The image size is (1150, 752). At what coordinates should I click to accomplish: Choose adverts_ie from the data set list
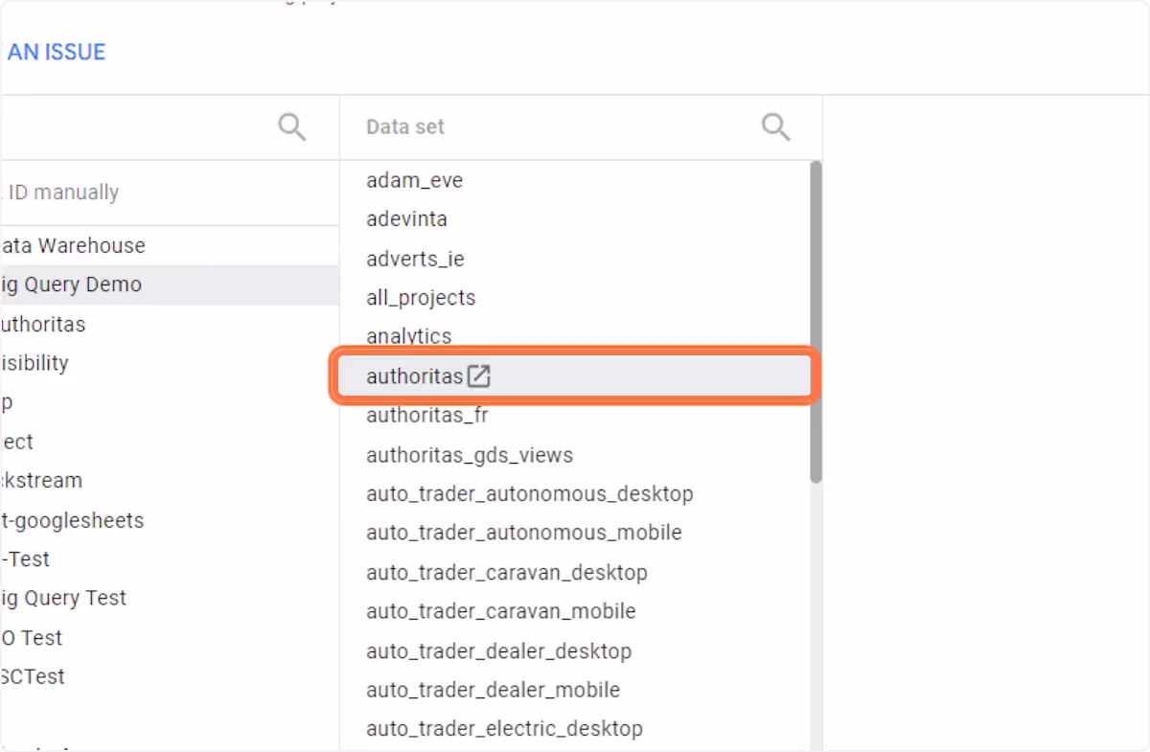[x=415, y=259]
